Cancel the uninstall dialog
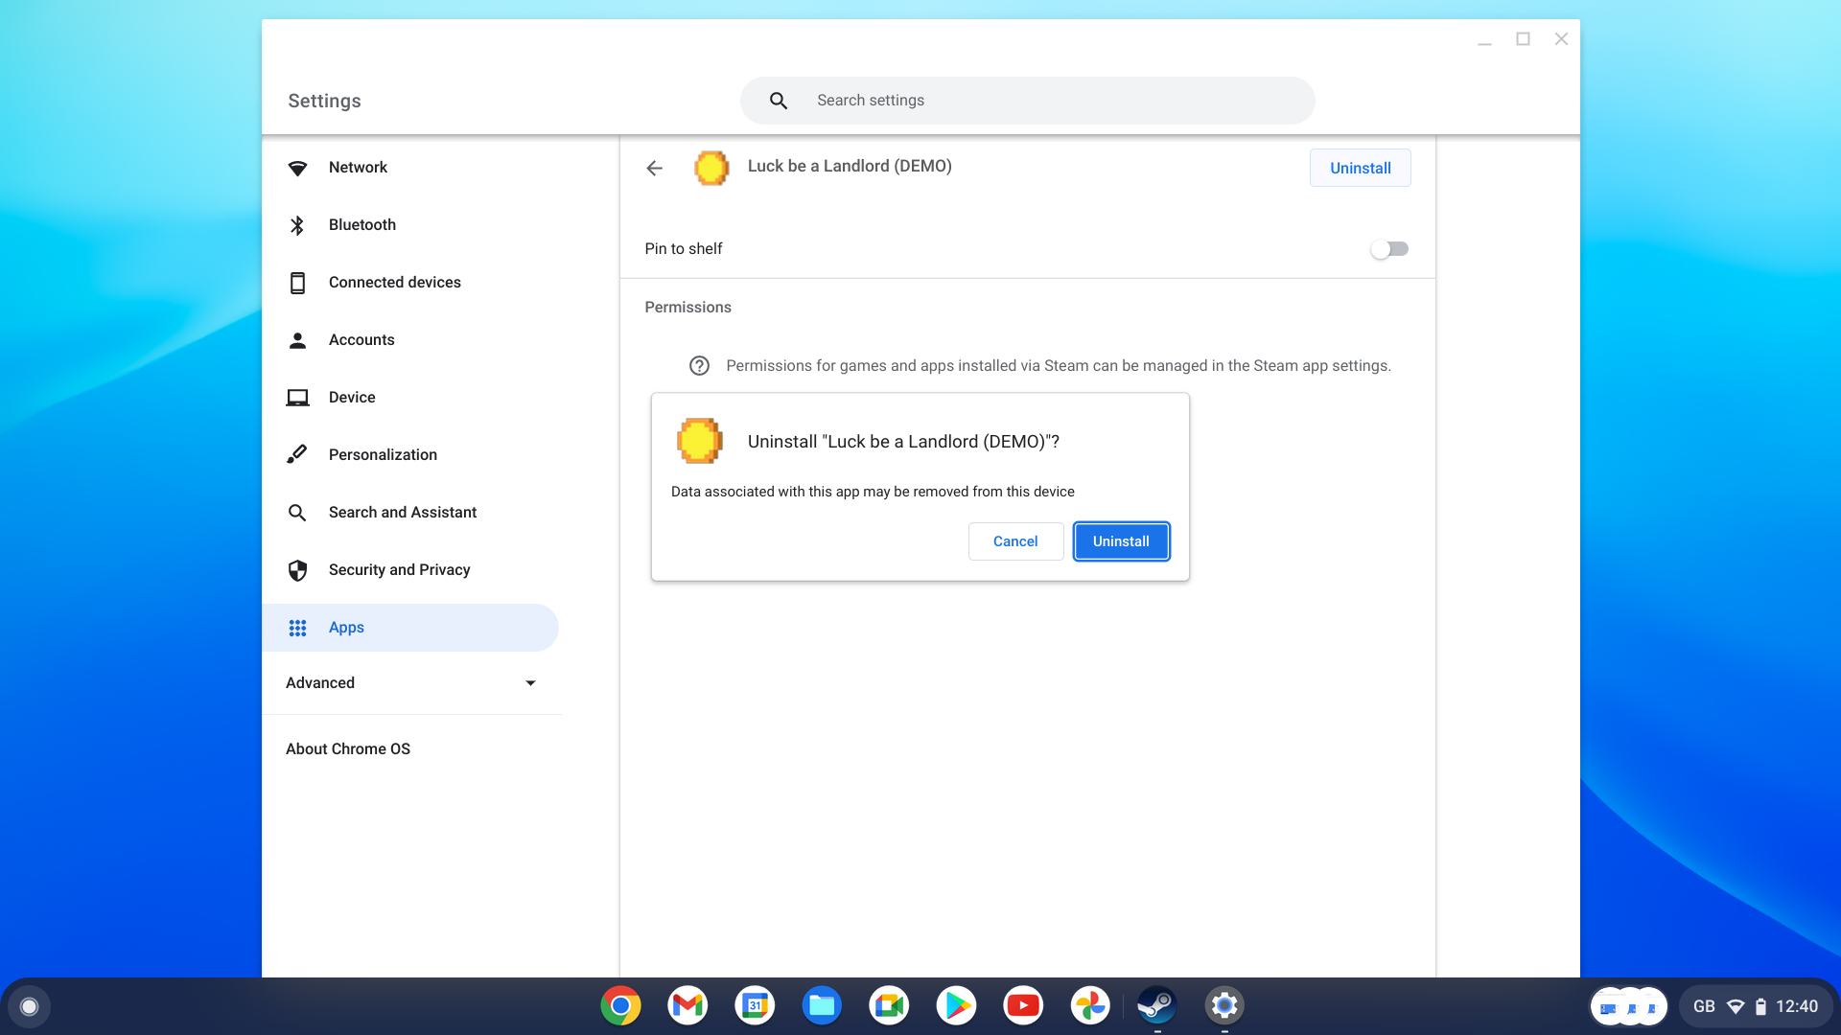 click(x=1015, y=541)
